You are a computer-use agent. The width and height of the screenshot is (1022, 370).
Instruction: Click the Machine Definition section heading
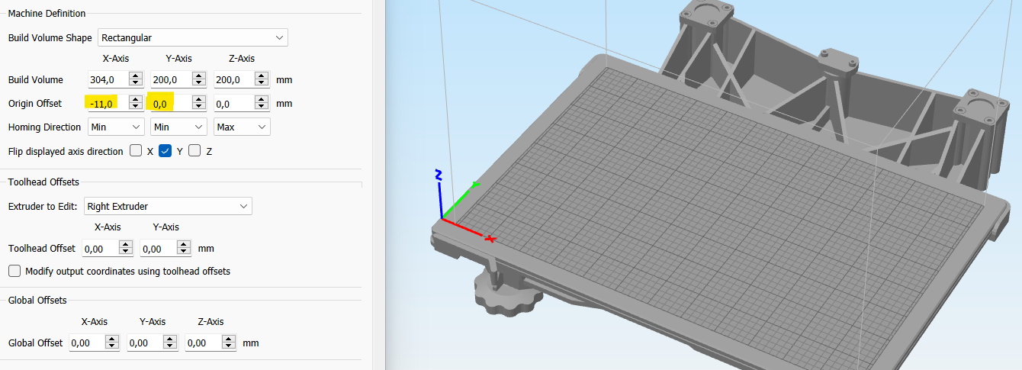[47, 13]
